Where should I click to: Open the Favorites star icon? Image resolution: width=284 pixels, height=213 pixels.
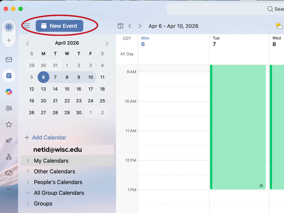9,124
